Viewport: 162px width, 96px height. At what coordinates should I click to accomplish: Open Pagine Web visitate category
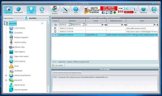click(21, 56)
